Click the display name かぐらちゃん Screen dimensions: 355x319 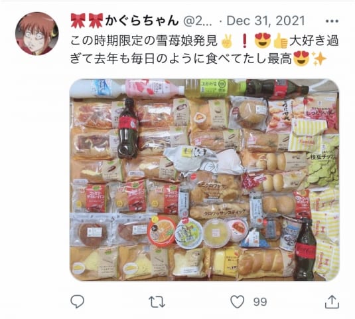(x=142, y=21)
